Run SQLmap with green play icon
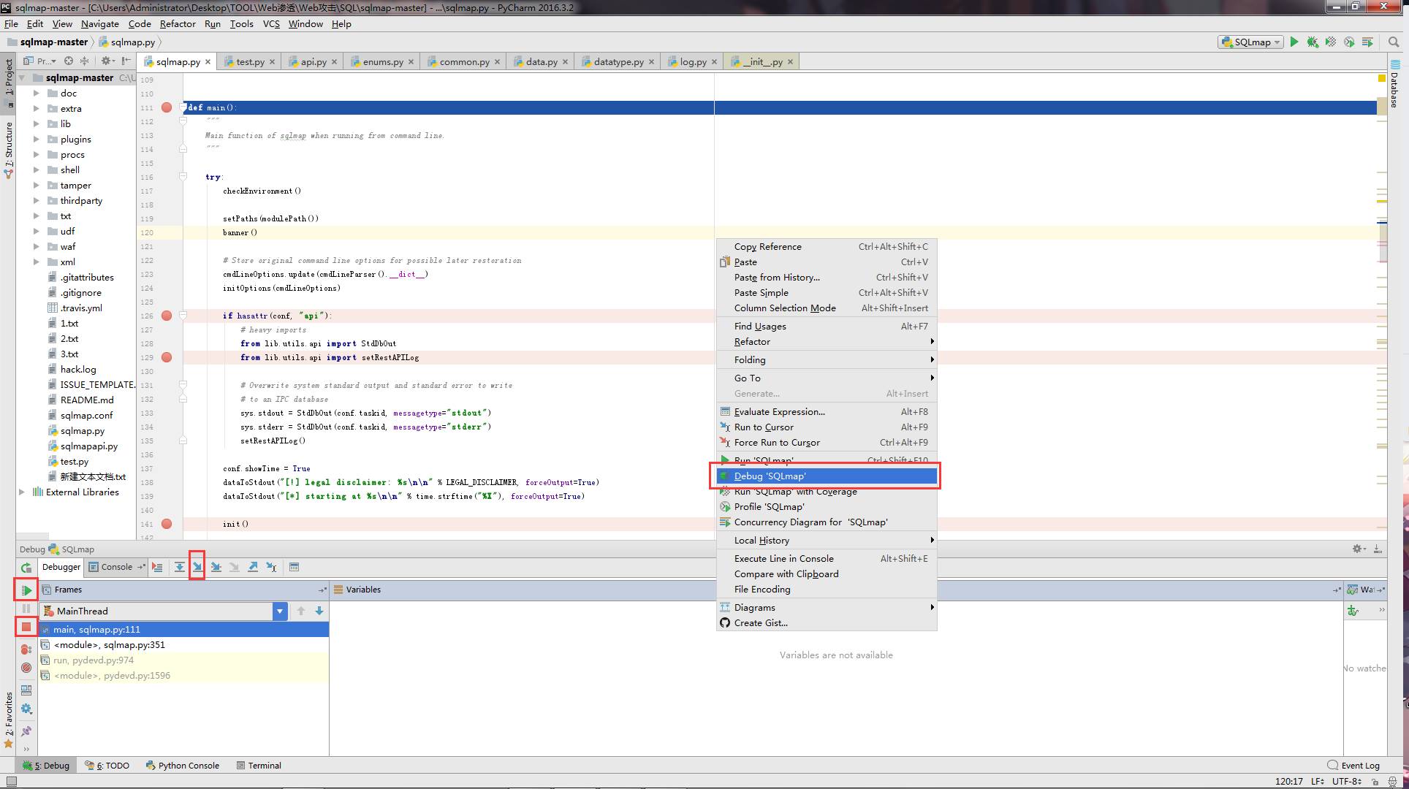 point(1294,42)
